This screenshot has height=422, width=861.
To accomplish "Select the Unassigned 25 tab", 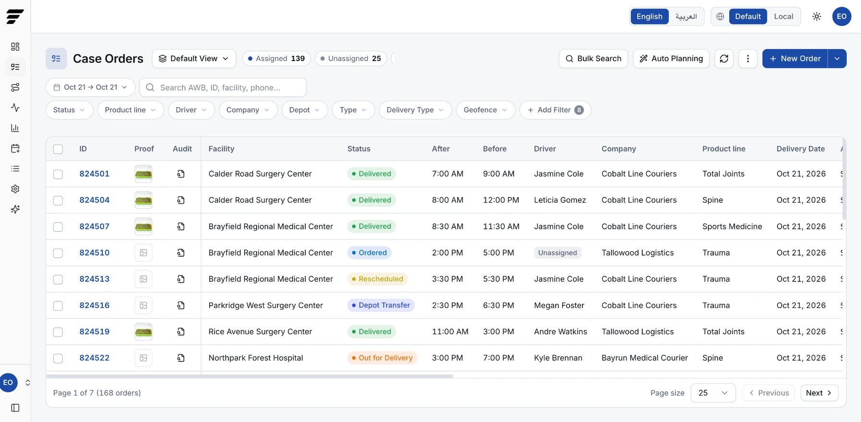I will pyautogui.click(x=351, y=59).
